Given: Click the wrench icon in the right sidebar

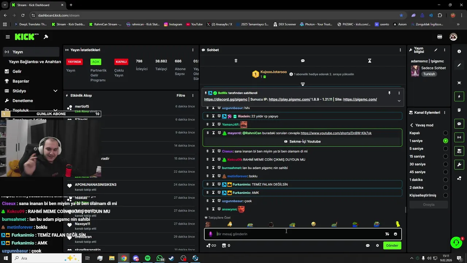Looking at the screenshot, I should [x=459, y=165].
